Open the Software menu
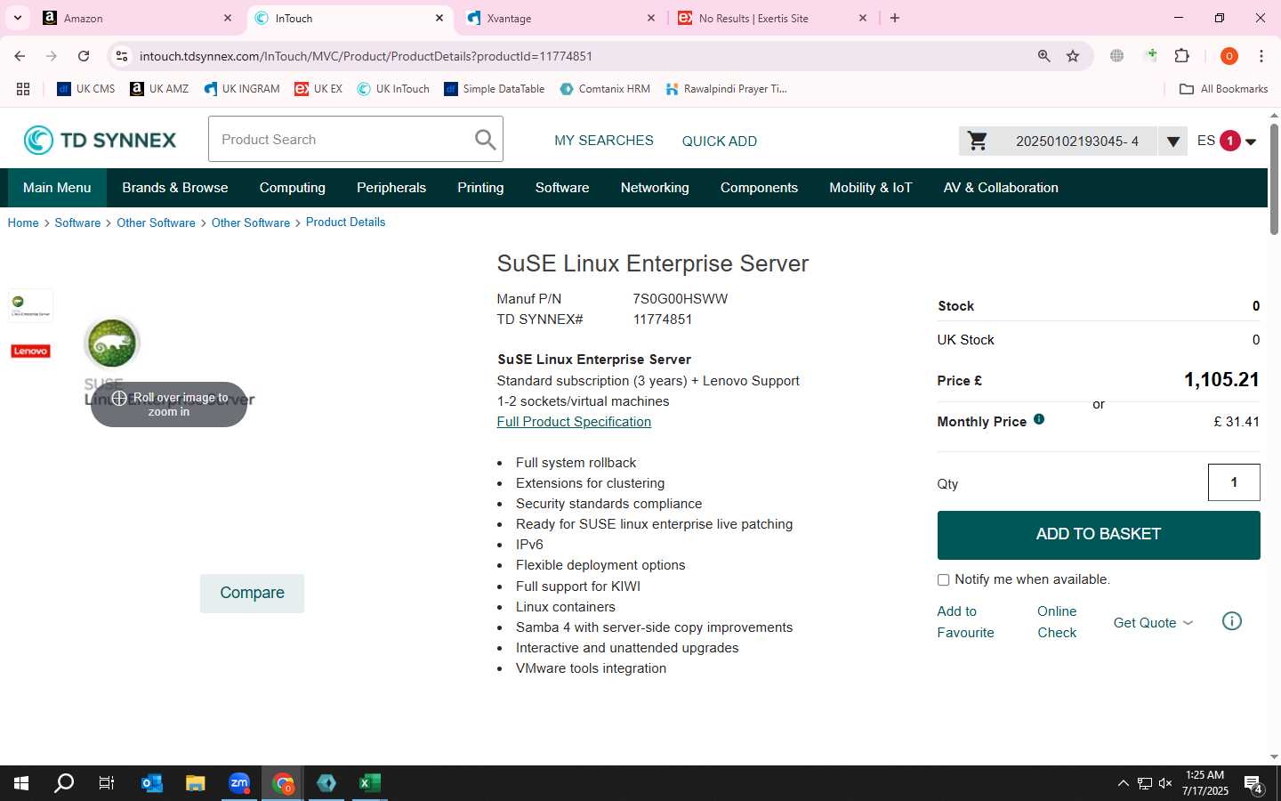The height and width of the screenshot is (801, 1281). click(562, 188)
